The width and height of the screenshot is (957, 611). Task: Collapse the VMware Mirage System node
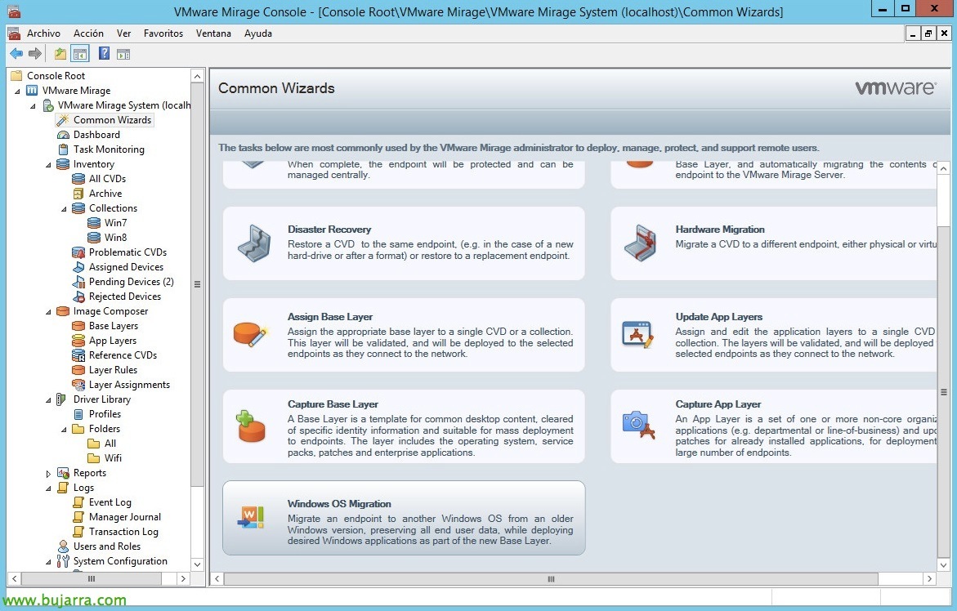tap(33, 106)
